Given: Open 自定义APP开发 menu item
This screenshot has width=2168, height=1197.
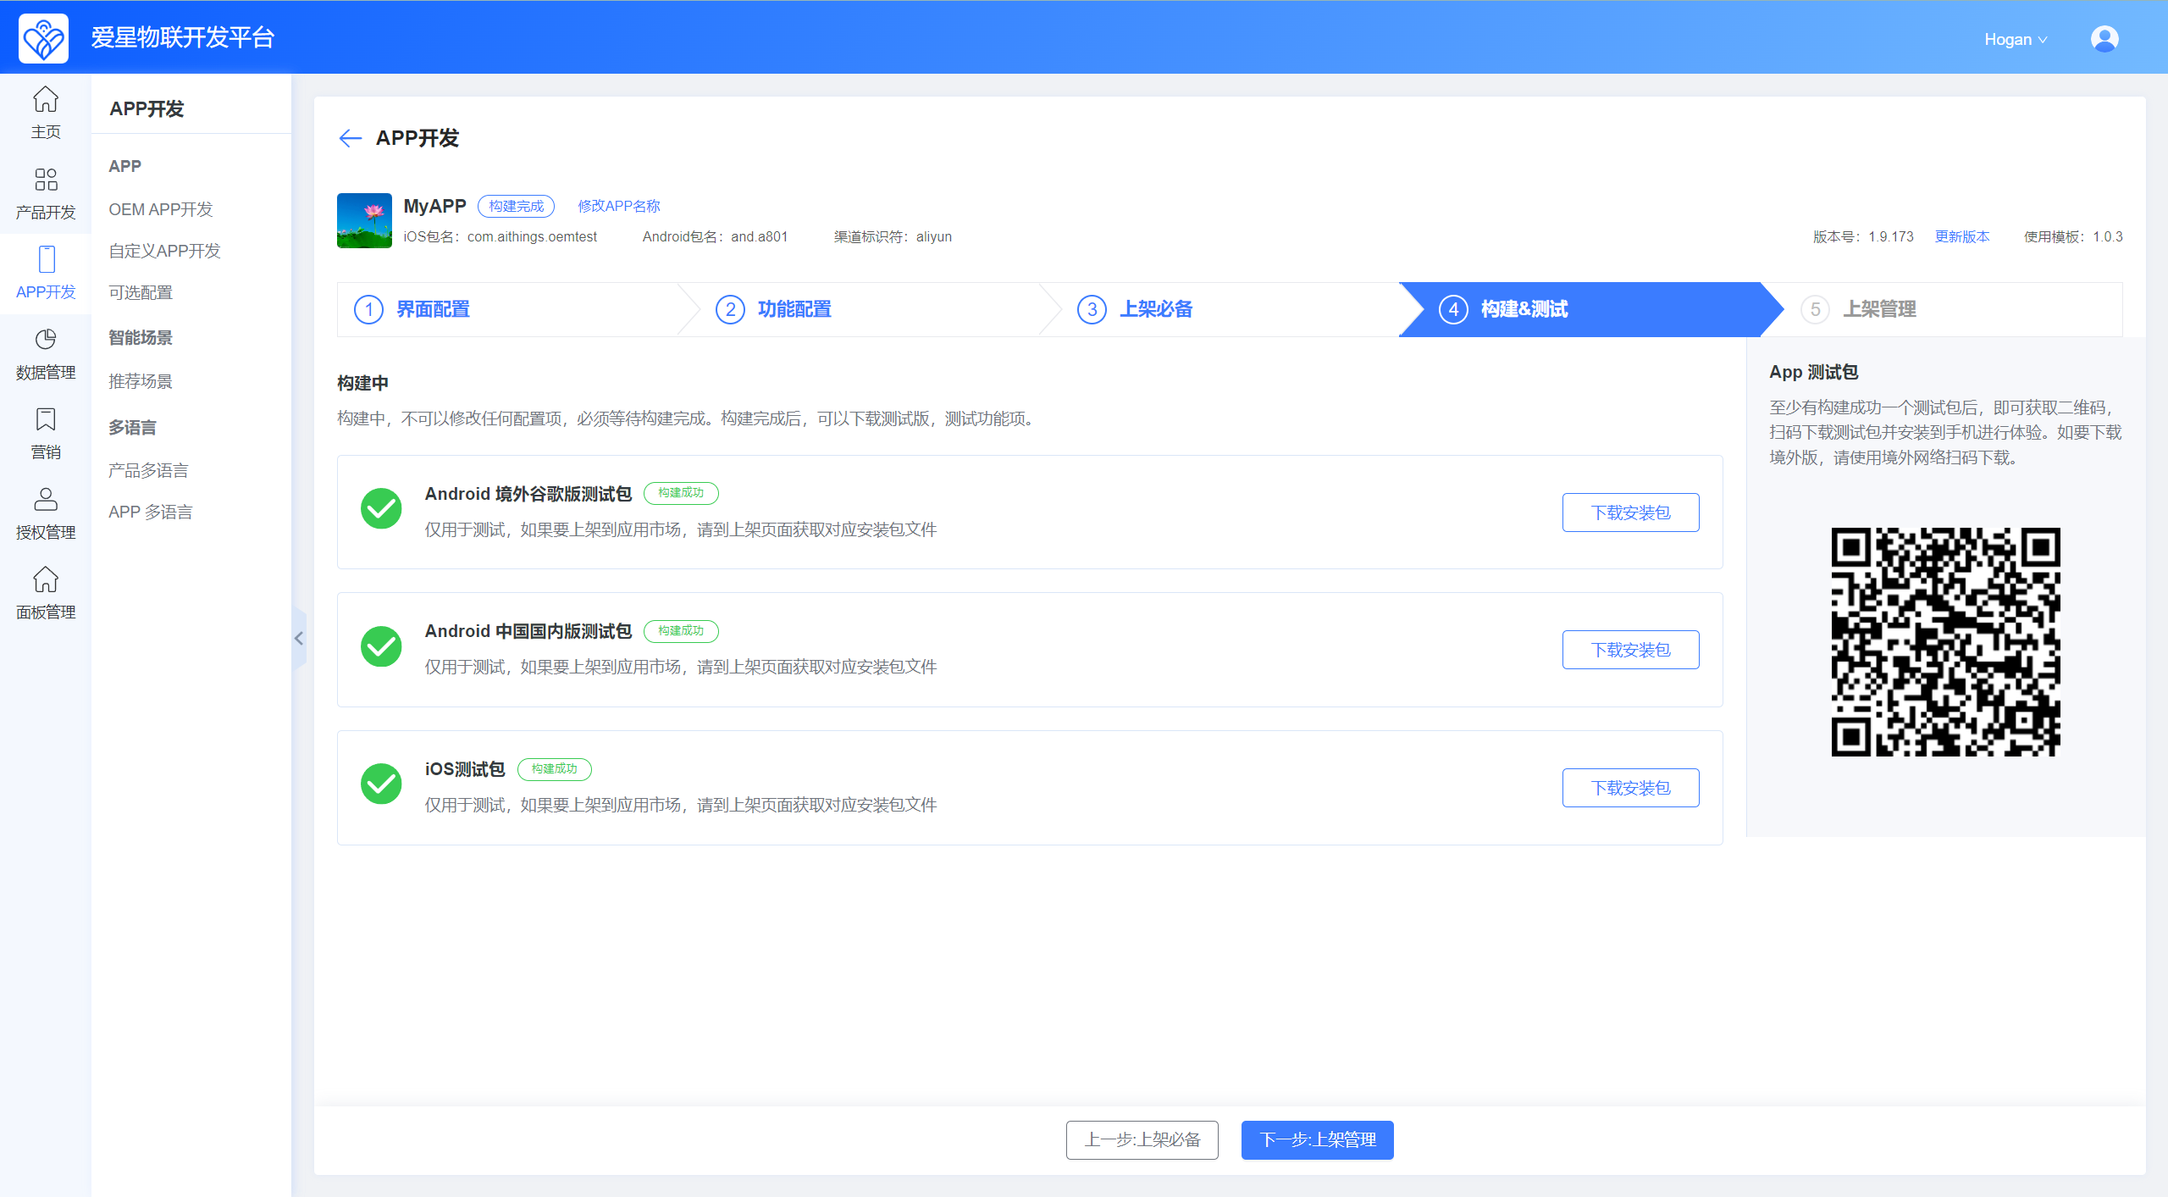Looking at the screenshot, I should coord(164,251).
